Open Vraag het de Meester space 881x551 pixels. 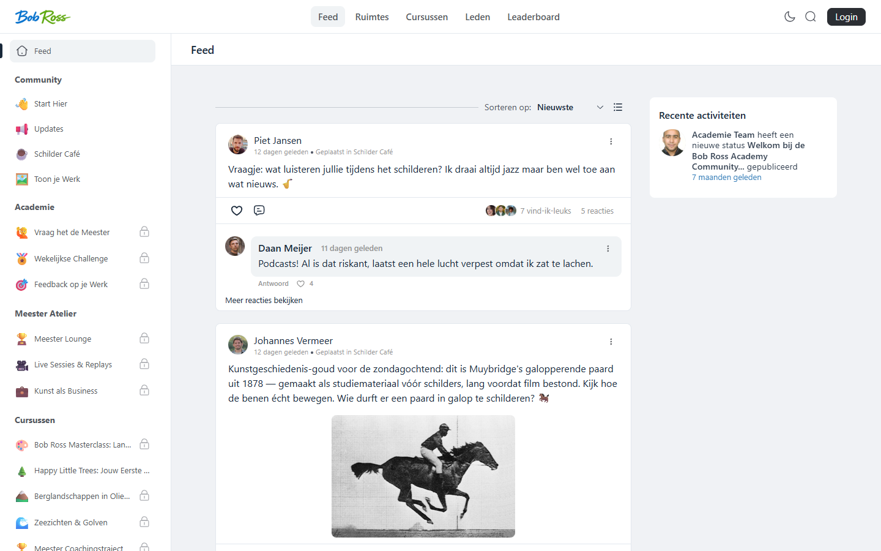click(x=72, y=232)
